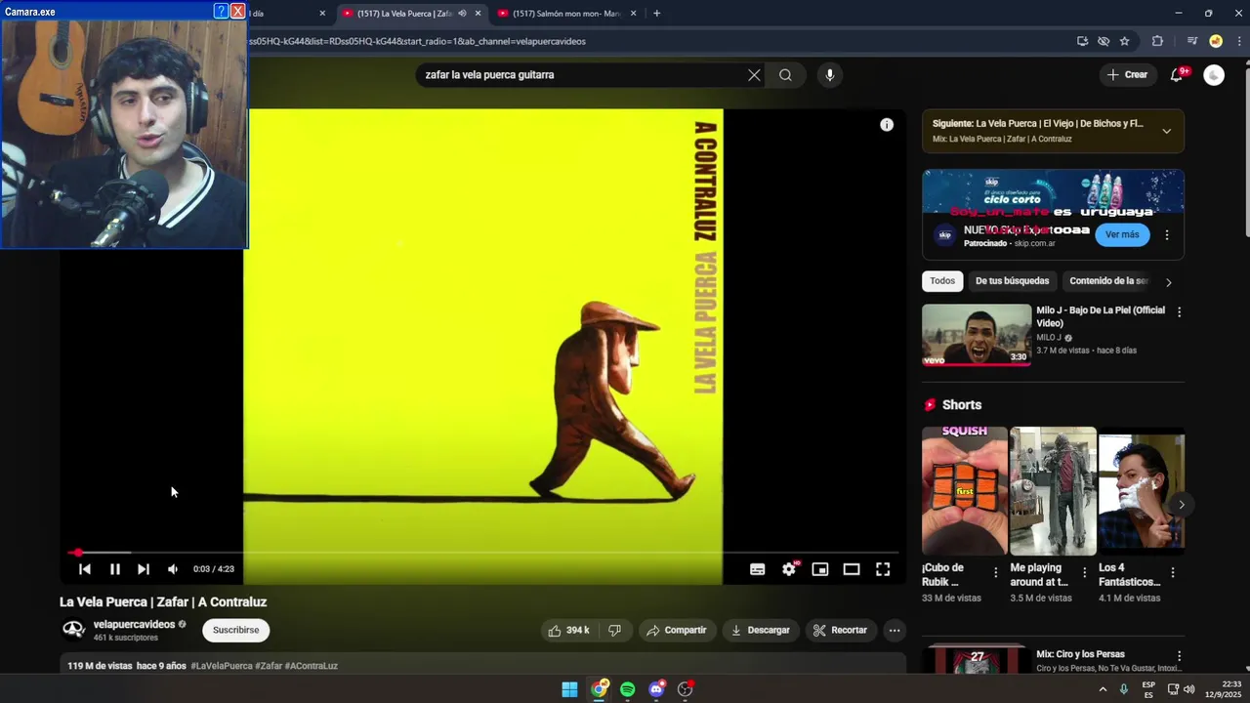Open the video info card icon
The height and width of the screenshot is (703, 1250).
pos(887,125)
